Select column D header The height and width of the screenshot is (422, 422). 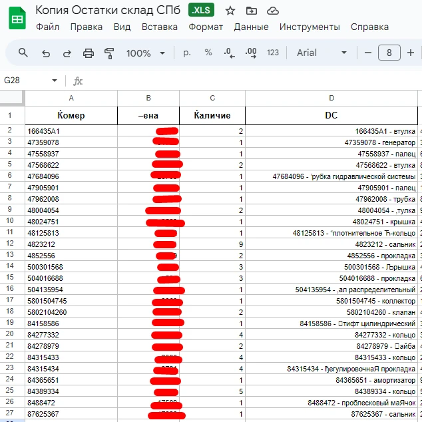click(x=331, y=98)
